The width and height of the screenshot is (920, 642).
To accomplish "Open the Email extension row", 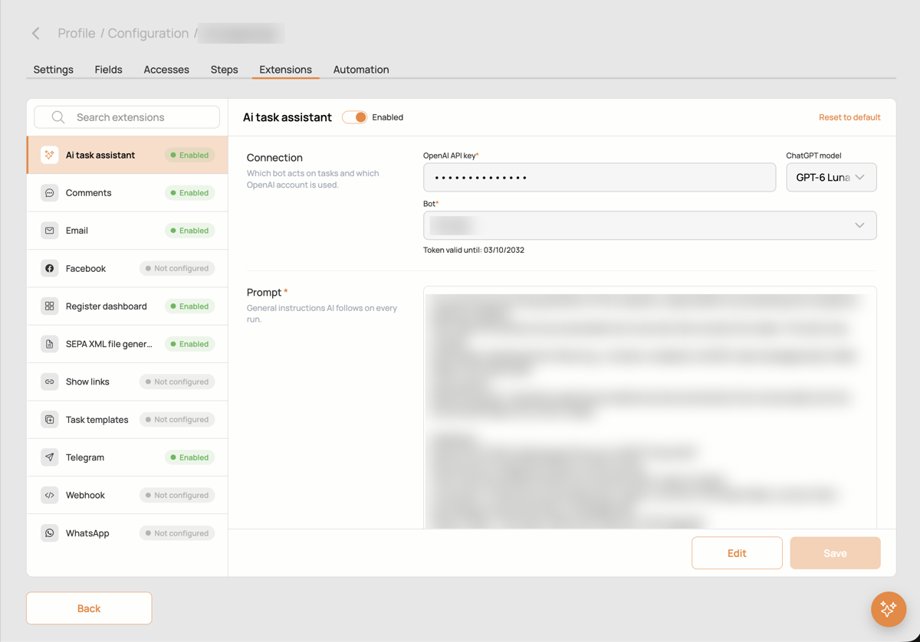I will coord(127,231).
